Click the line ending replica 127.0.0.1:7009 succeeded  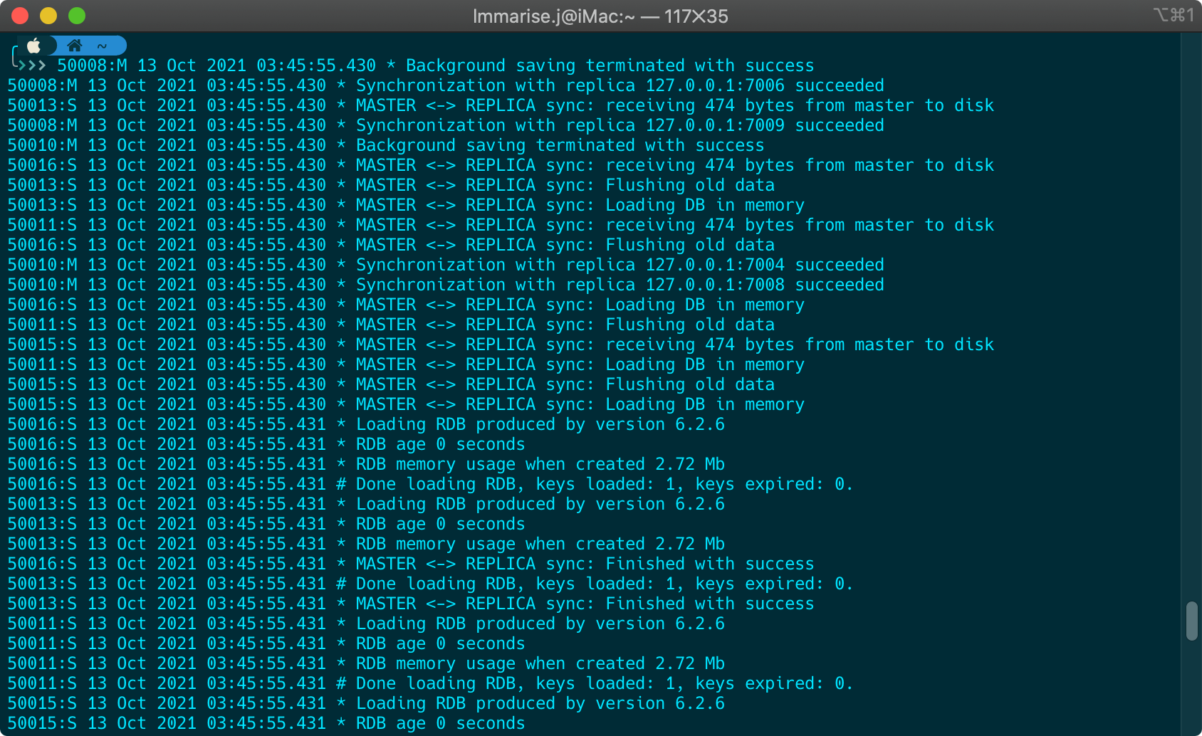pyautogui.click(x=446, y=125)
